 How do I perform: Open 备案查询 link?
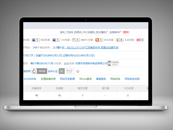tap(101, 79)
